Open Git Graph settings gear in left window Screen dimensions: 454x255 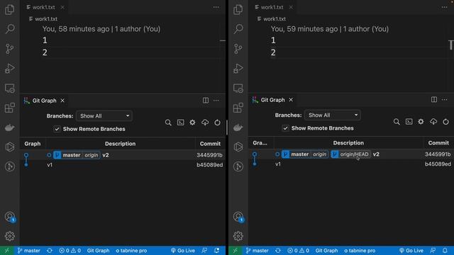pos(192,123)
